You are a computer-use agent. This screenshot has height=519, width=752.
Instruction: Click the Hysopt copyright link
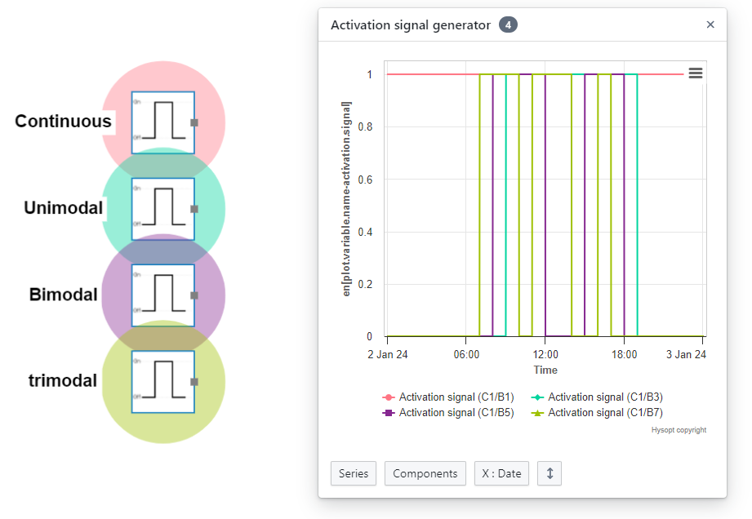pos(679,430)
